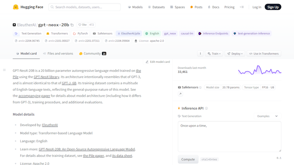Open arxiv:2201.07311 paper tag
This screenshot has height=165, width=294.
[87, 41]
